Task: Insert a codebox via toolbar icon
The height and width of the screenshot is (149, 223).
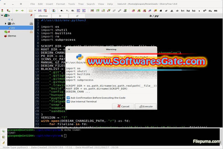Action: tap(103, 11)
